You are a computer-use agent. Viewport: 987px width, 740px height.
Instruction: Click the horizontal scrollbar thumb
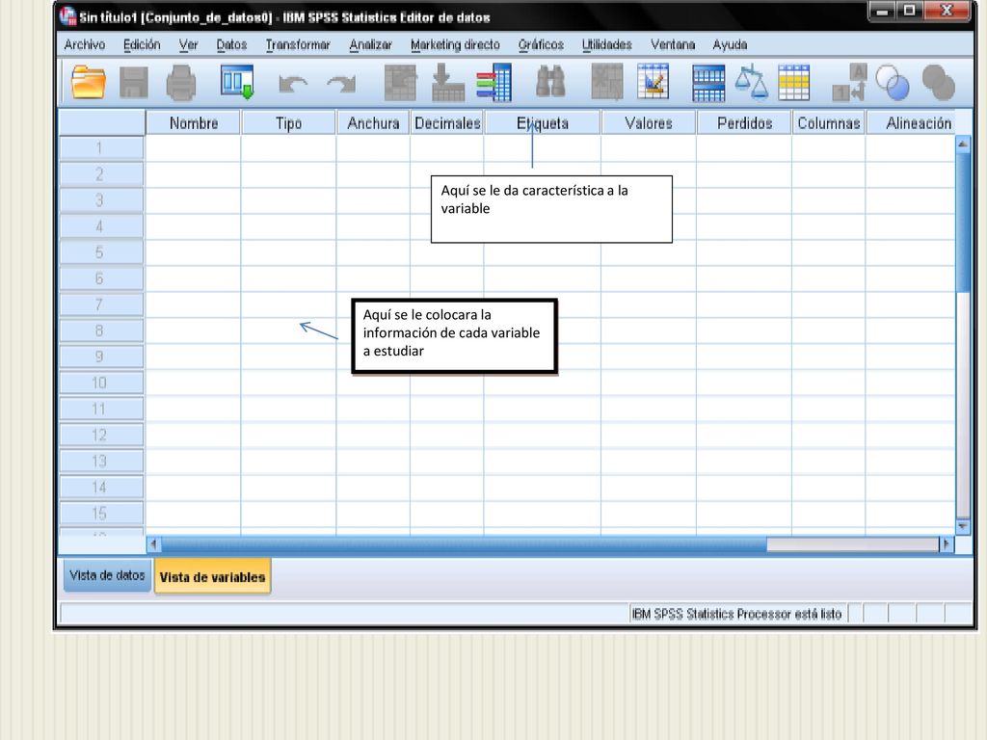click(464, 544)
